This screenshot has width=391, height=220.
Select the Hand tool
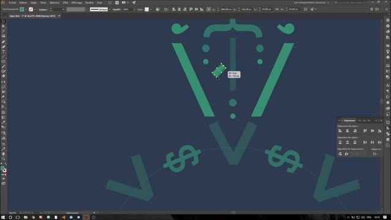(x=4, y=153)
